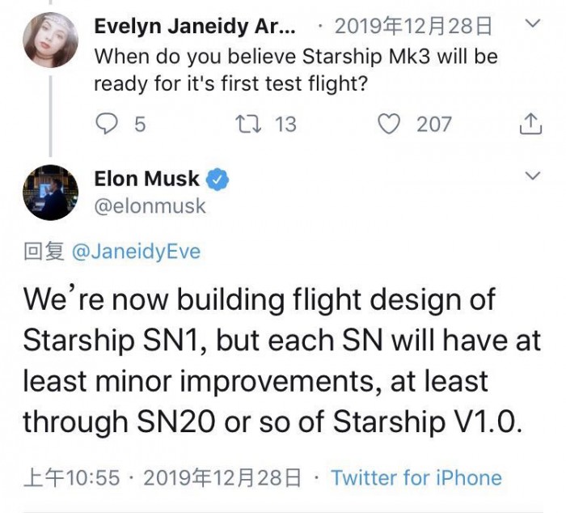This screenshot has width=566, height=513.
Task: Open the Twitter for iPhone source link
Action: (416, 477)
